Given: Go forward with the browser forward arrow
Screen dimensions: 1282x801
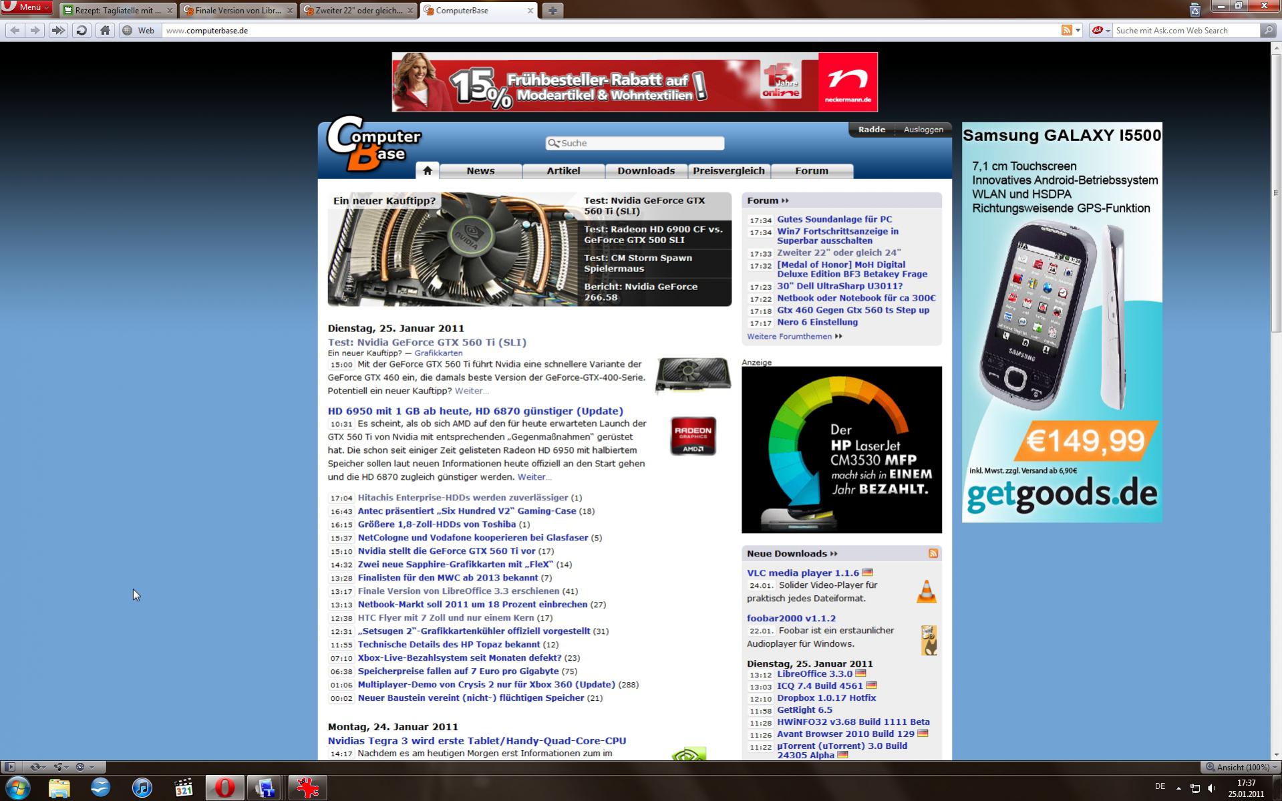Looking at the screenshot, I should point(35,30).
